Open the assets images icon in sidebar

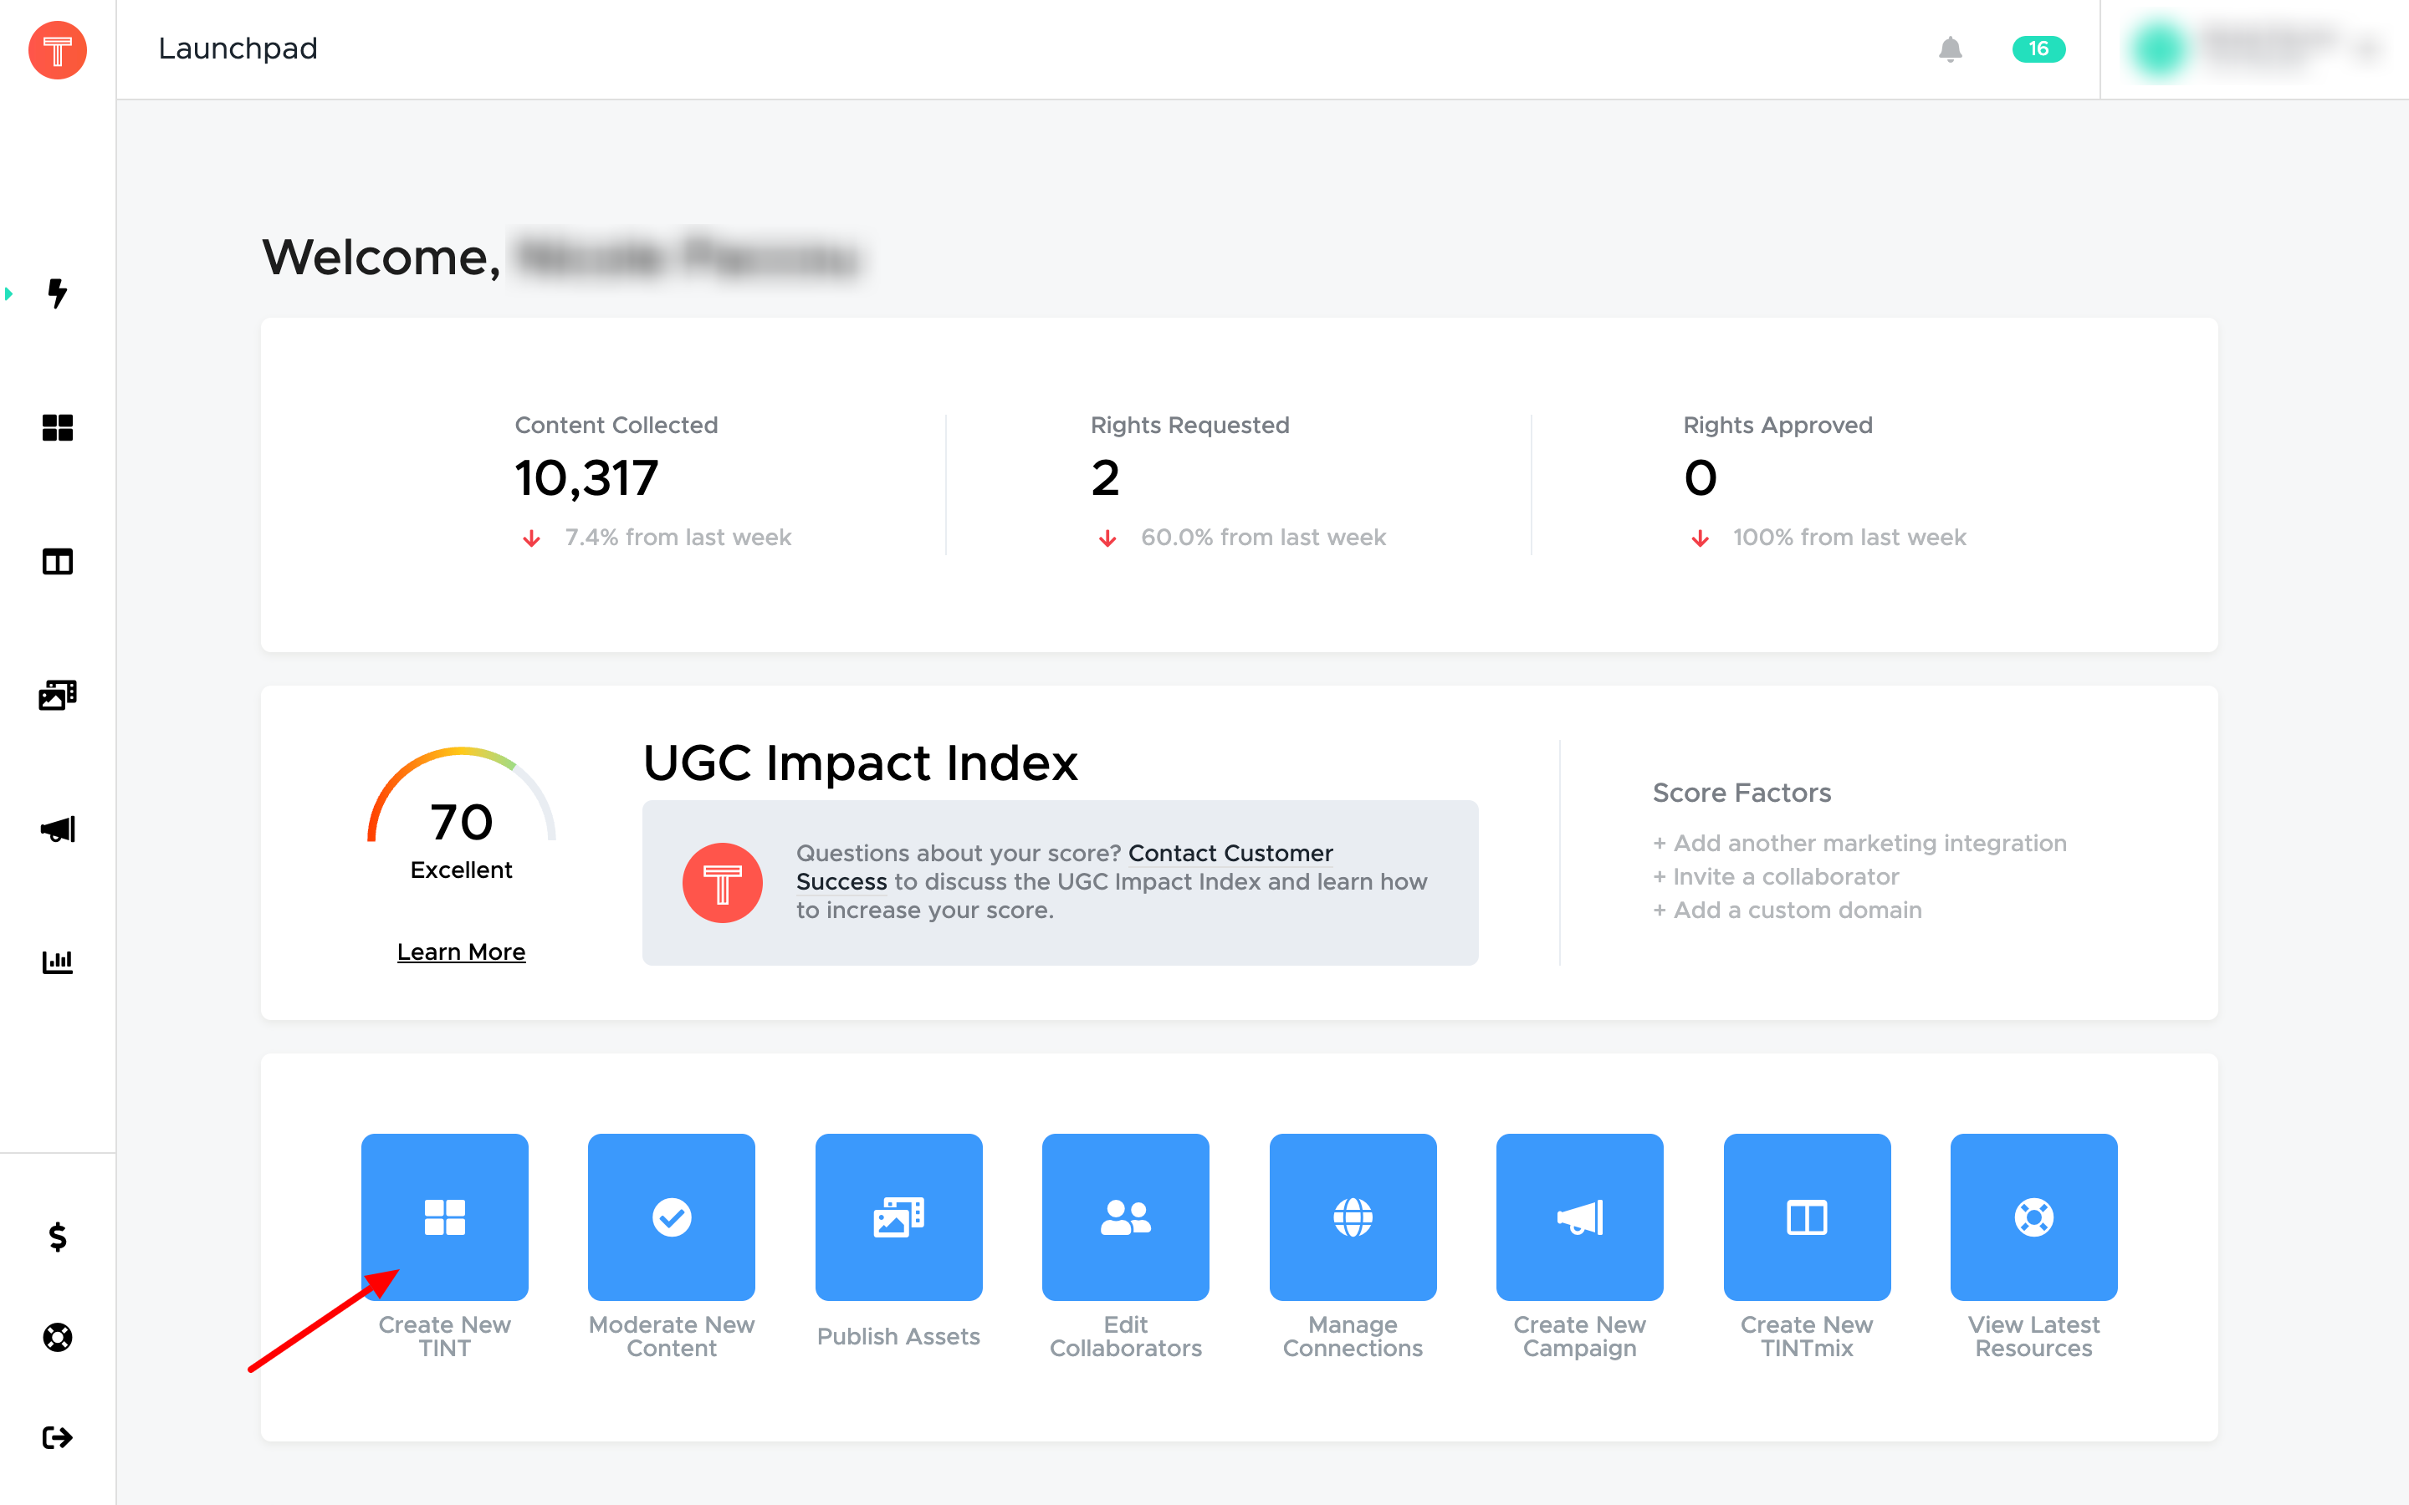click(58, 695)
